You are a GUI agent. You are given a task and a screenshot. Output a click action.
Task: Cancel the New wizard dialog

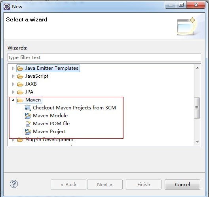(182, 185)
